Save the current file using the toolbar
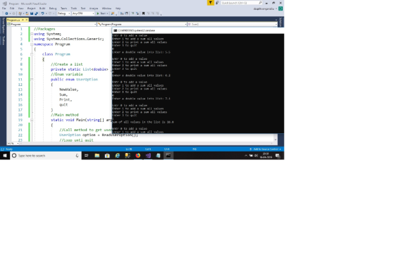 coord(32,13)
